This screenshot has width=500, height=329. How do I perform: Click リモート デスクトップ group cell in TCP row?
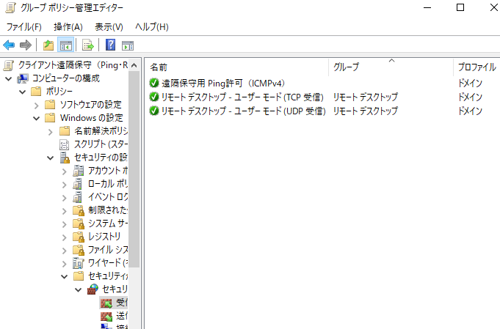point(366,97)
